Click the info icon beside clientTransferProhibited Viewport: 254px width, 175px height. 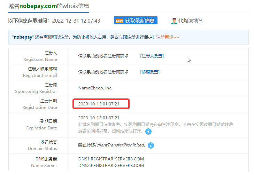(151, 145)
